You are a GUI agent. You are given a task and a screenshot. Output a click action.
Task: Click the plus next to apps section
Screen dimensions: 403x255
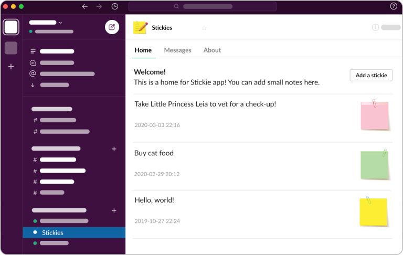pos(114,210)
